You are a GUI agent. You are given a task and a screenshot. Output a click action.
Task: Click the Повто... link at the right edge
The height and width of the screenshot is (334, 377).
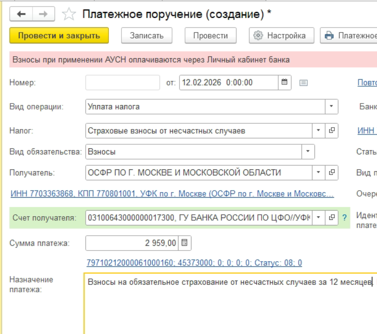(367, 83)
